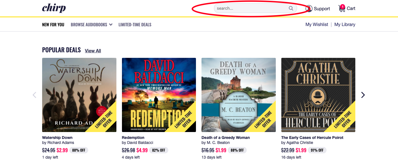Click View All popular deals

(93, 51)
